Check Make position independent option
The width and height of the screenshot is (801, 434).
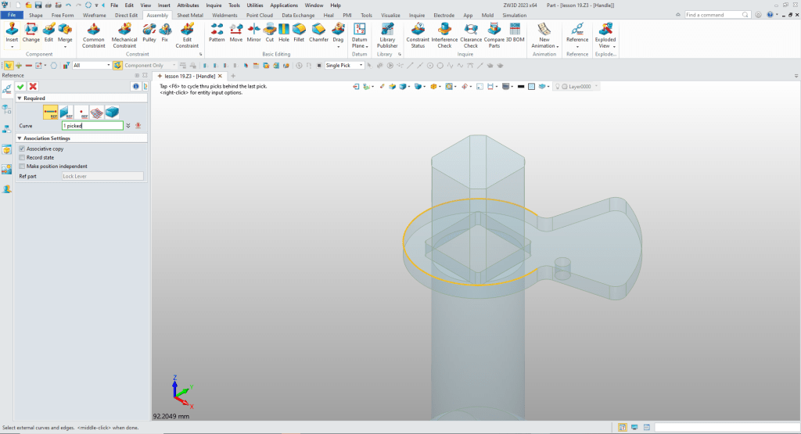pyautogui.click(x=22, y=166)
